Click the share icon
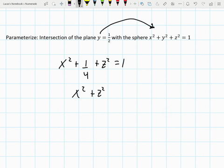 point(211,4)
